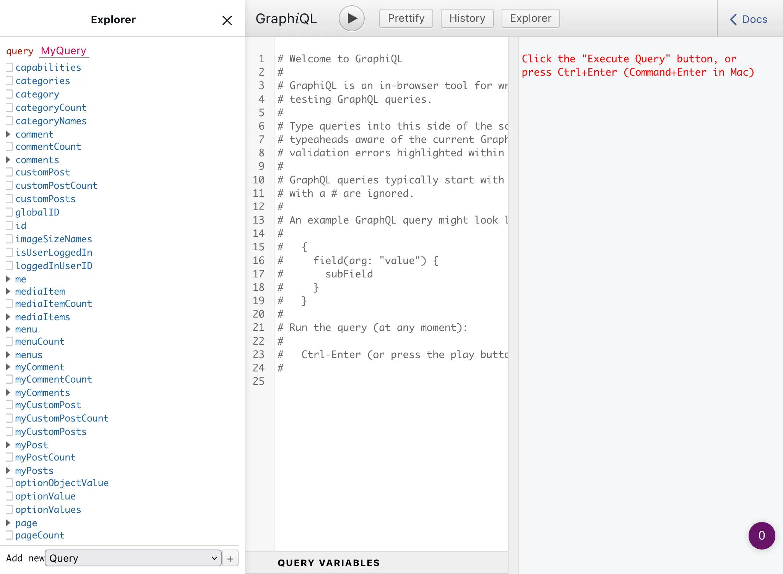This screenshot has height=574, width=783.
Task: Toggle Explorer from toolbar
Action: 531,18
